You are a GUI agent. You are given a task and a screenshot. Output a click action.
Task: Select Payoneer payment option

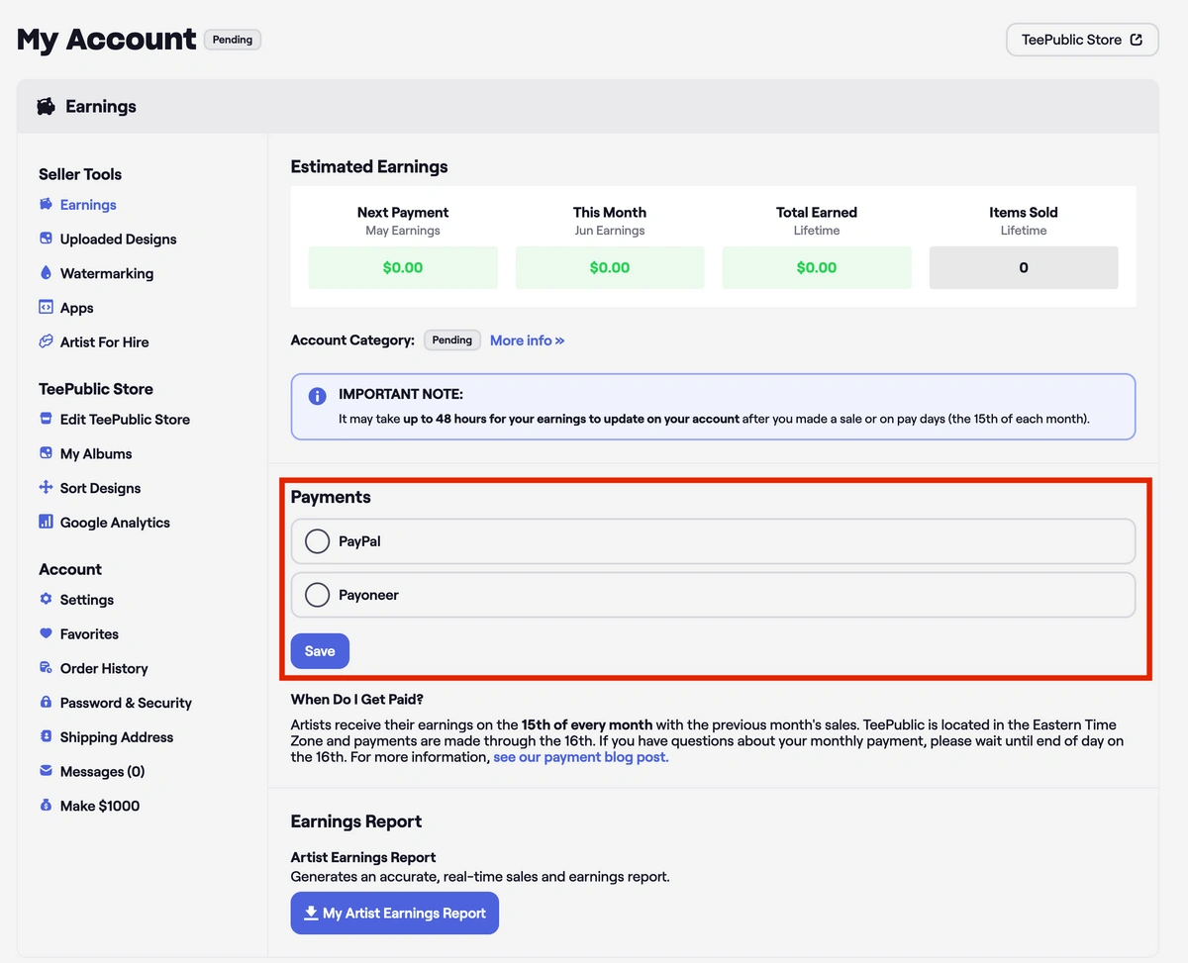click(x=713, y=595)
